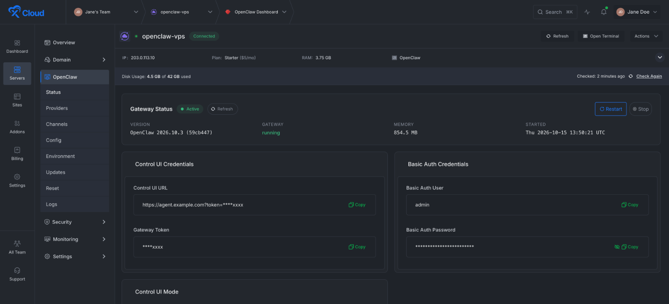Click the 854.5 MB memory value
The width and height of the screenshot is (669, 304).
click(405, 133)
